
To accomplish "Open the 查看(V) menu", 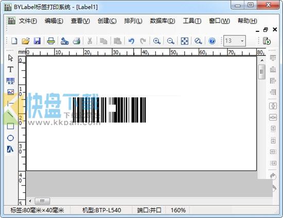I will pos(80,21).
